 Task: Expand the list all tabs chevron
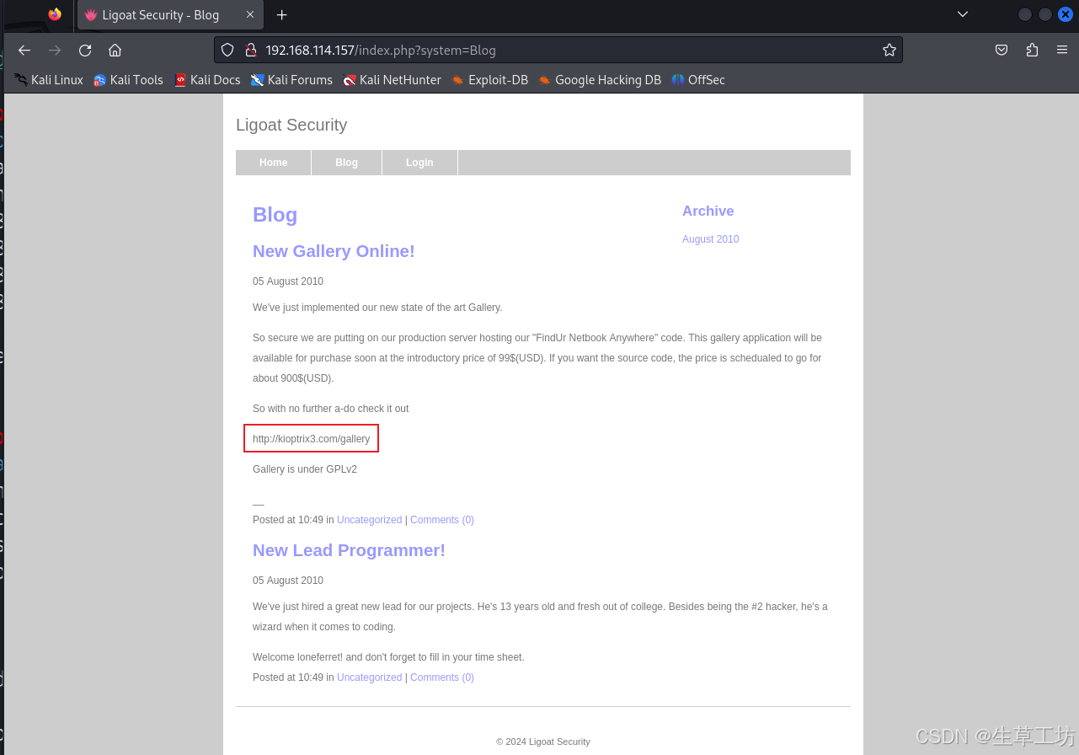[963, 14]
